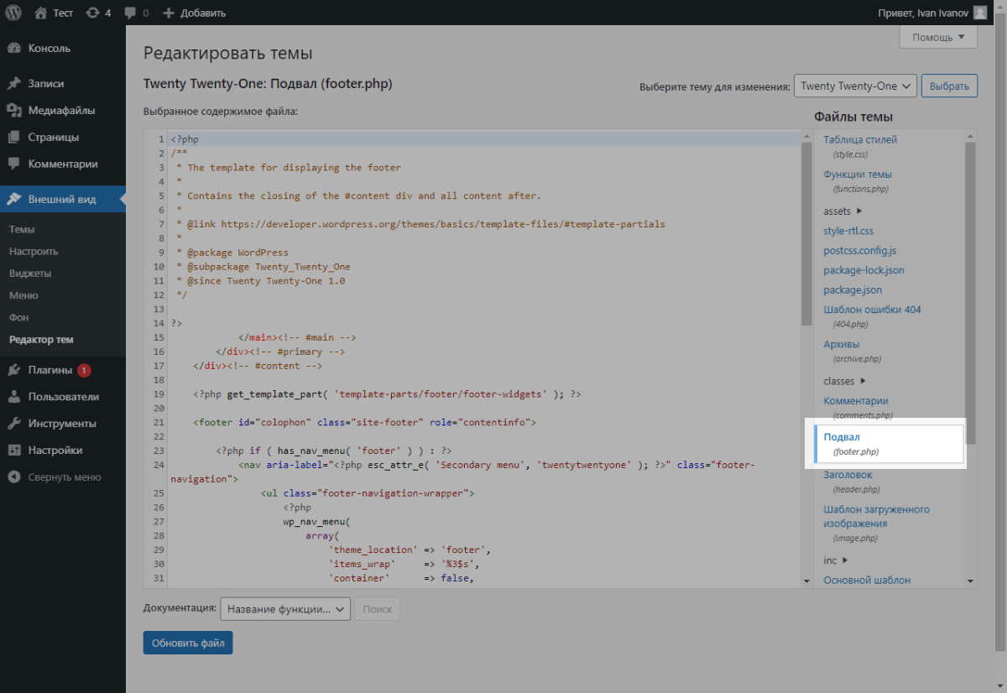Click the comments bubble icon in toolbar
The height and width of the screenshot is (693, 1007).
[x=130, y=13]
